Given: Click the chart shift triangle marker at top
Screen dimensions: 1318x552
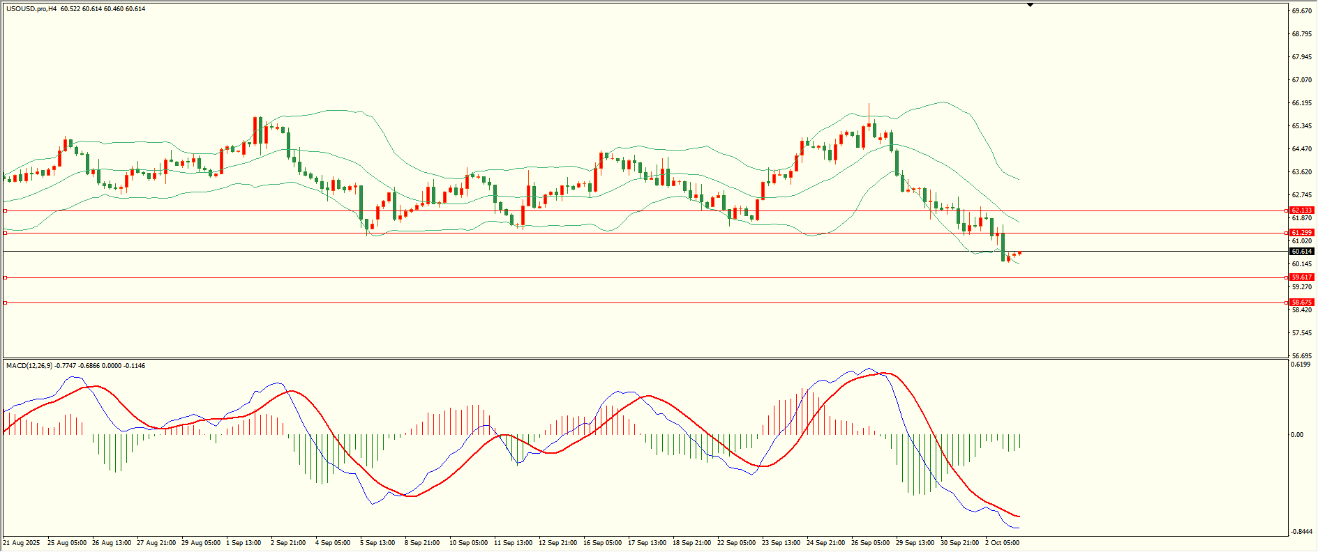Looking at the screenshot, I should click(1030, 5).
